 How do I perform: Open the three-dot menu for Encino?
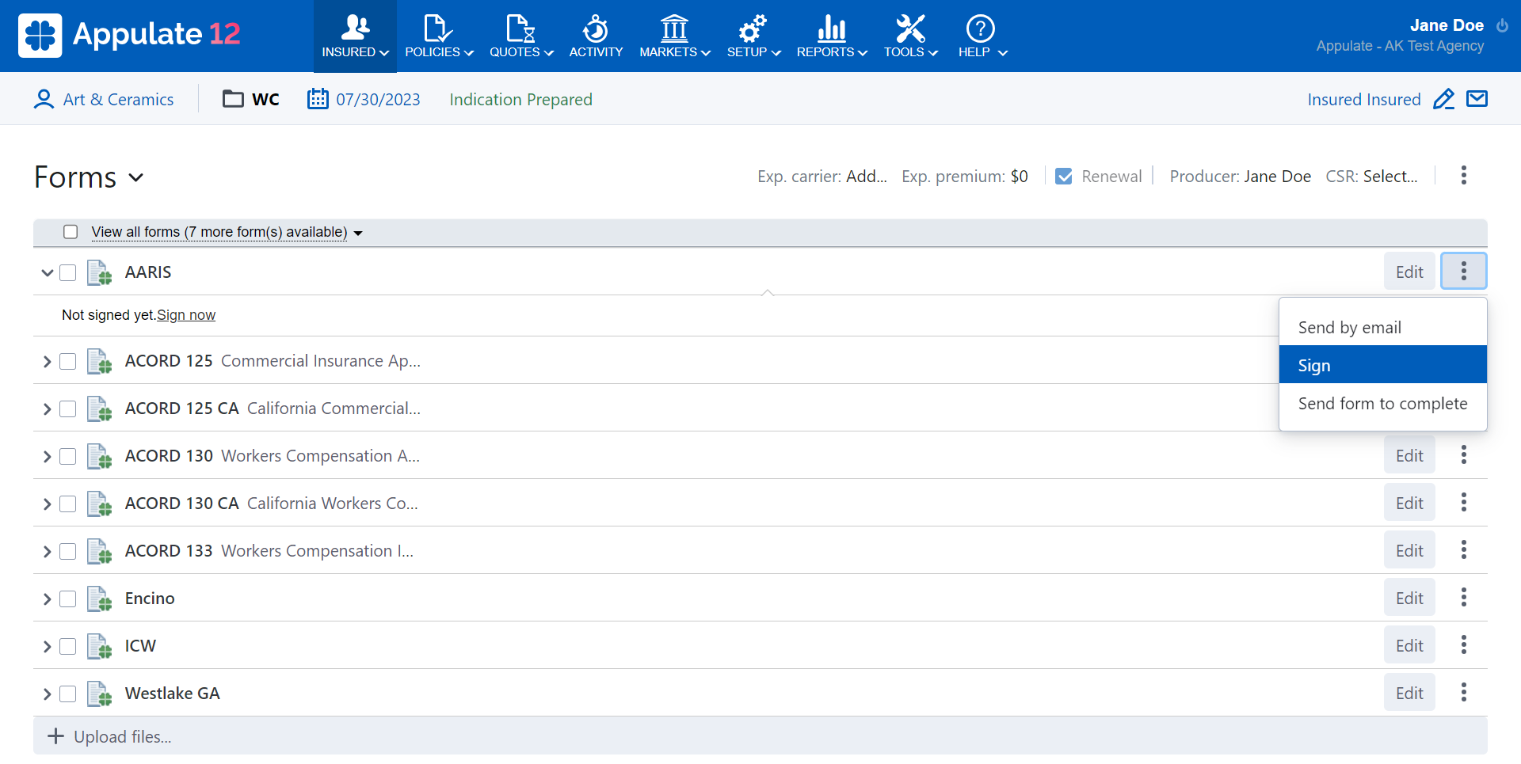(x=1463, y=598)
